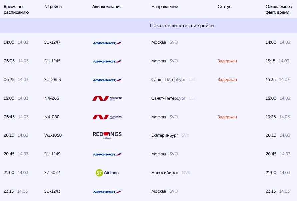
Task: Click the Задержан status for SU-1245
Action: click(227, 61)
